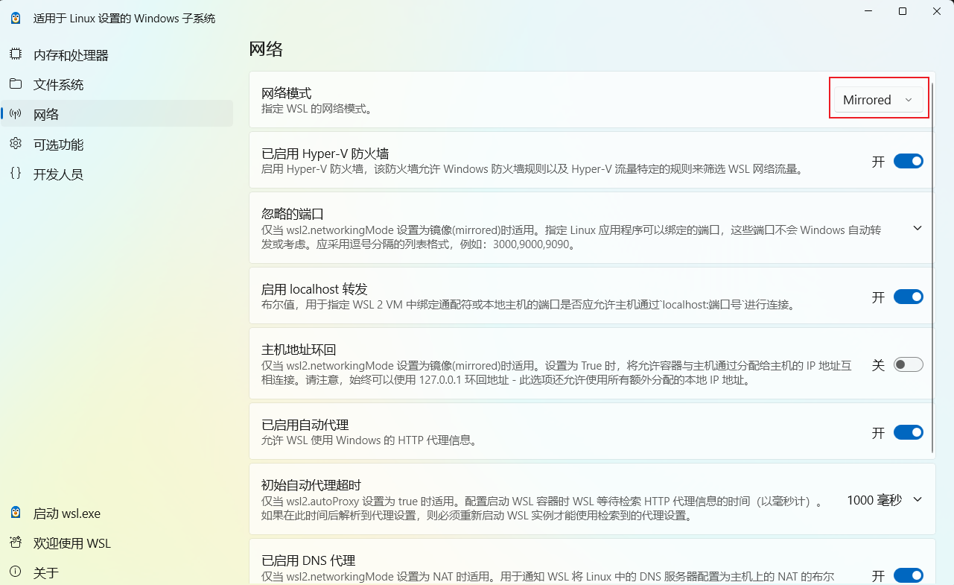Click the 主机地址环回 title text

click(x=299, y=350)
